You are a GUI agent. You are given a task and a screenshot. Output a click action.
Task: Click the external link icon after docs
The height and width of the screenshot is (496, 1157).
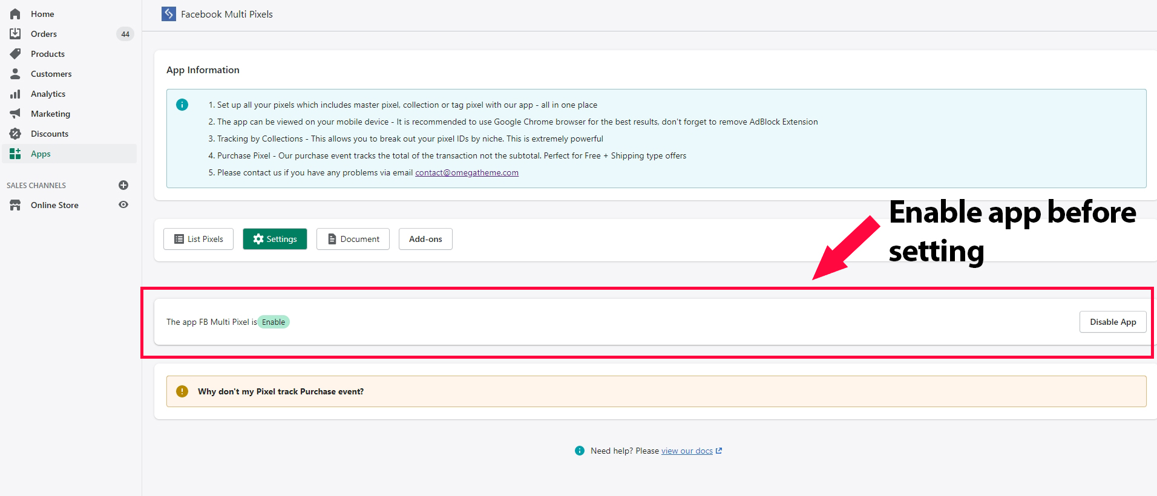tap(719, 451)
